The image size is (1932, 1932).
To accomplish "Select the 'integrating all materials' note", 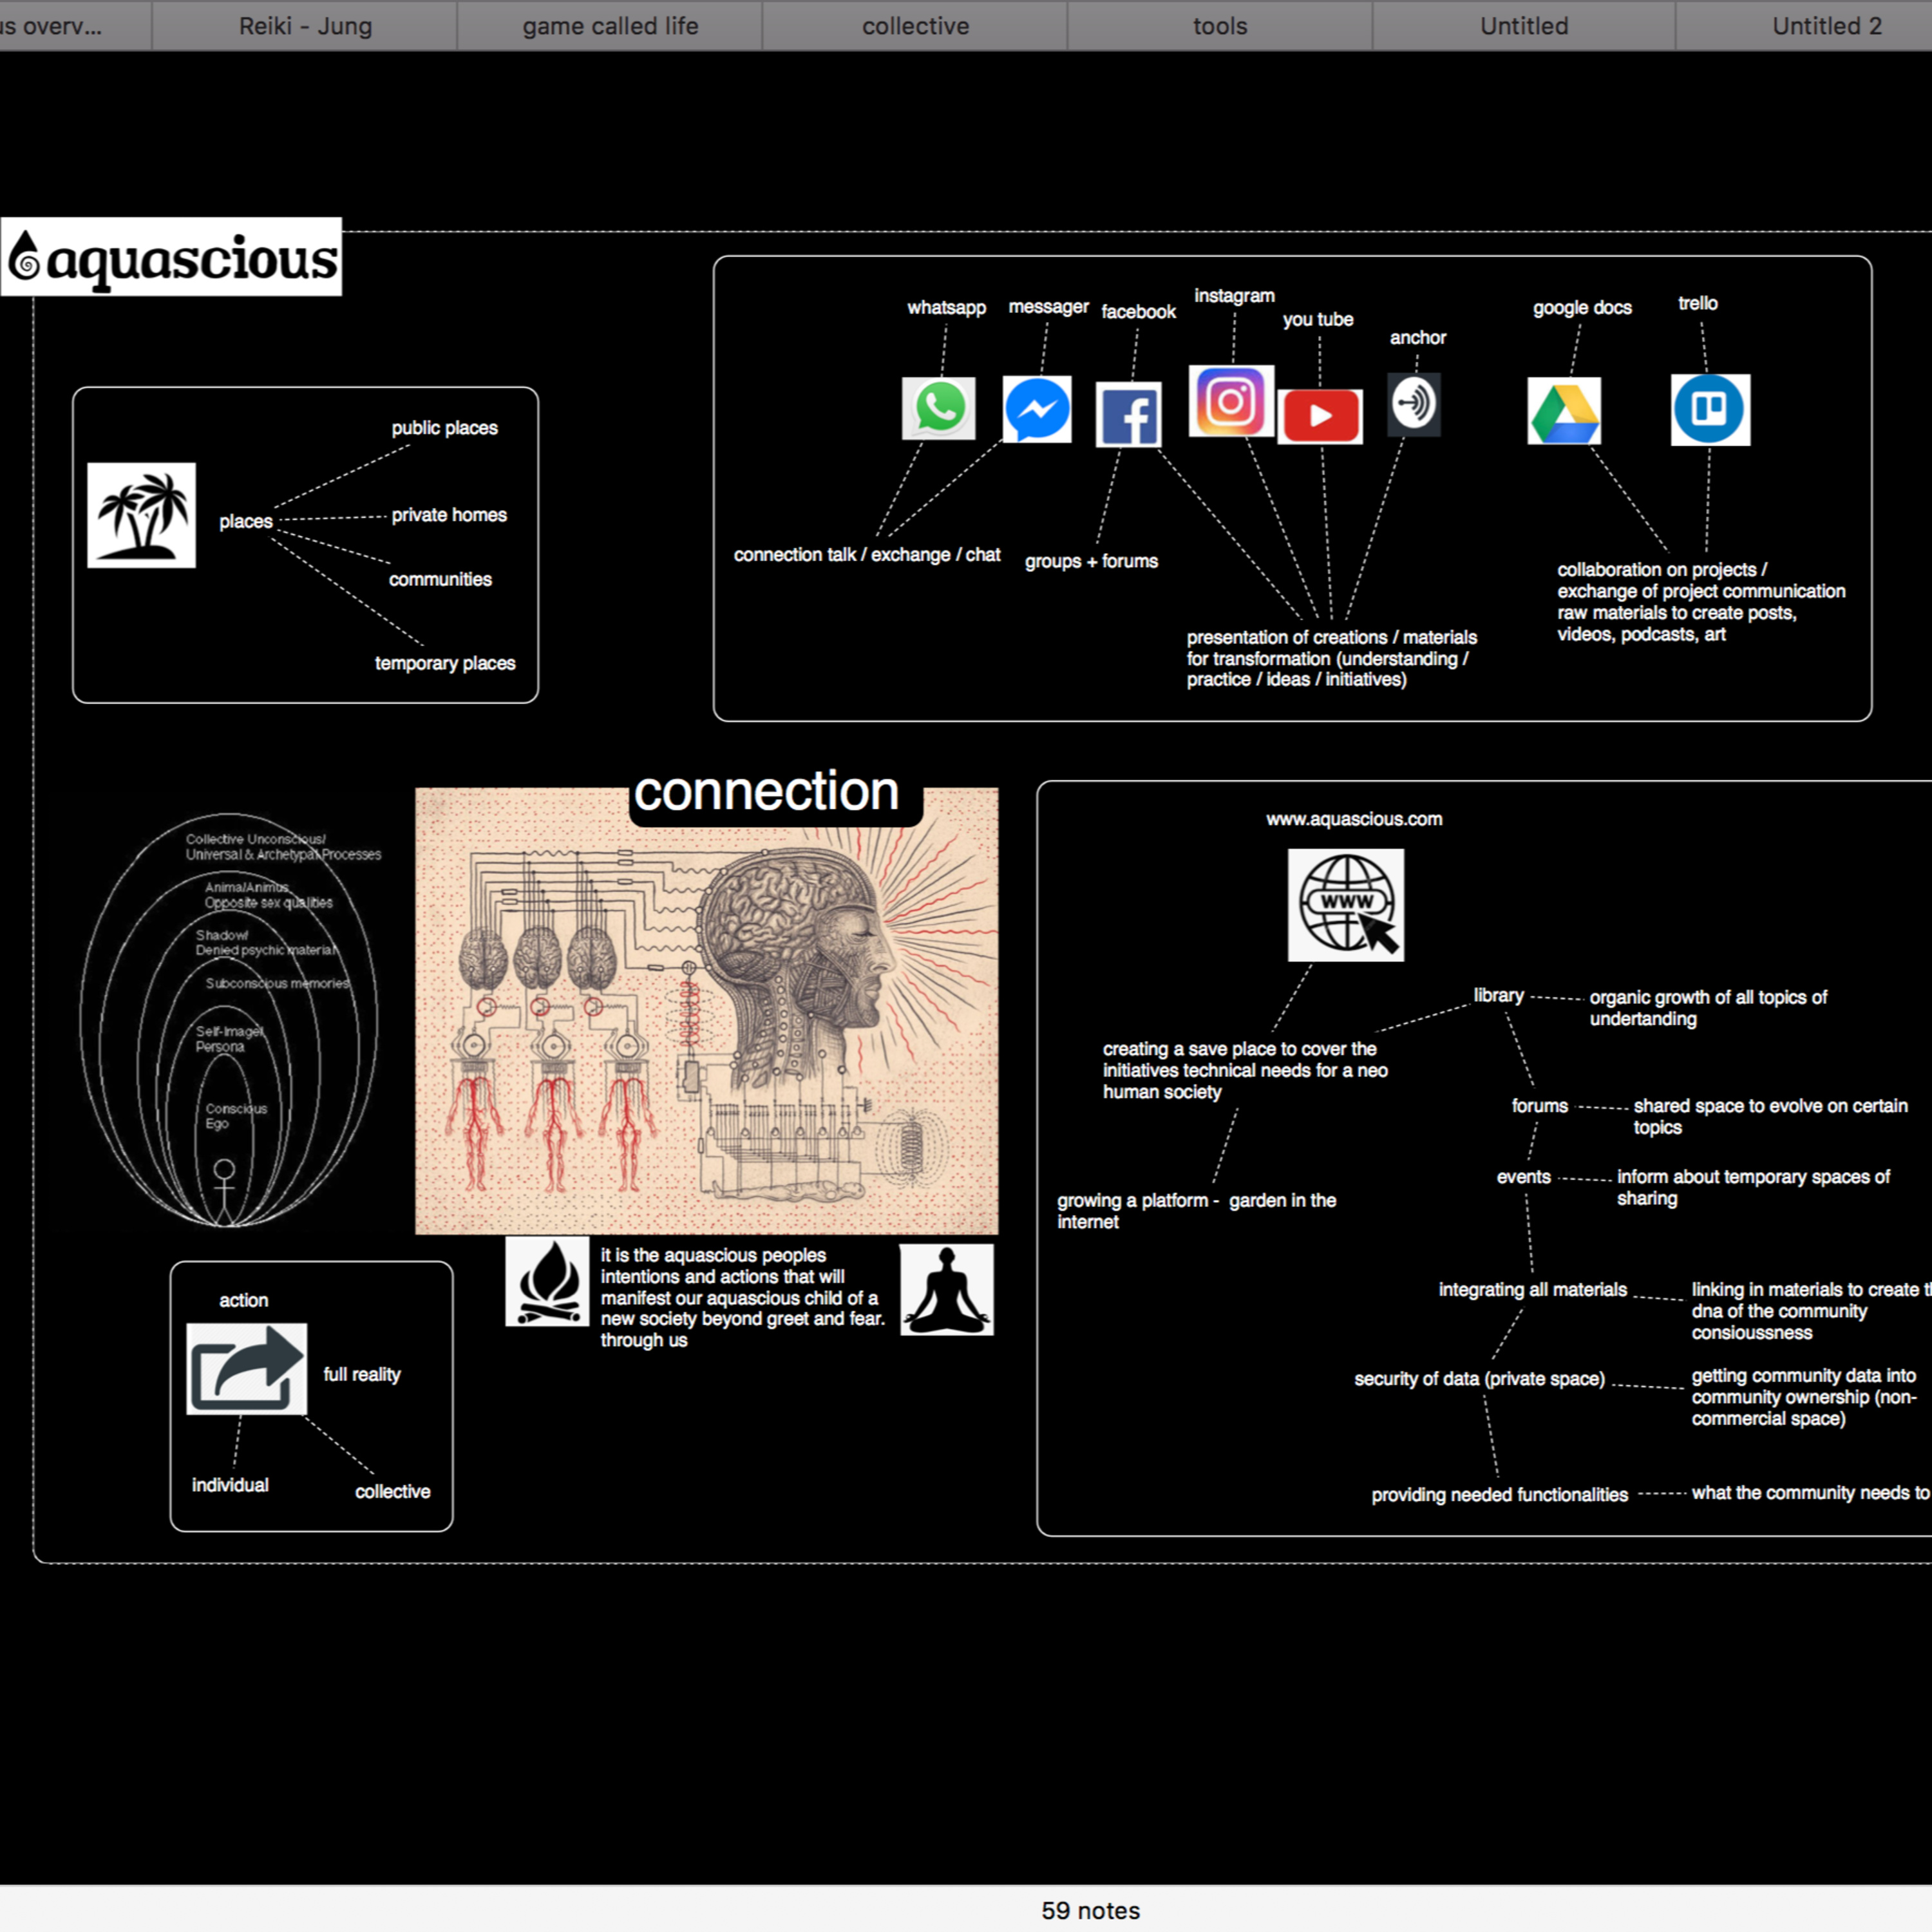I will click(x=1532, y=1289).
